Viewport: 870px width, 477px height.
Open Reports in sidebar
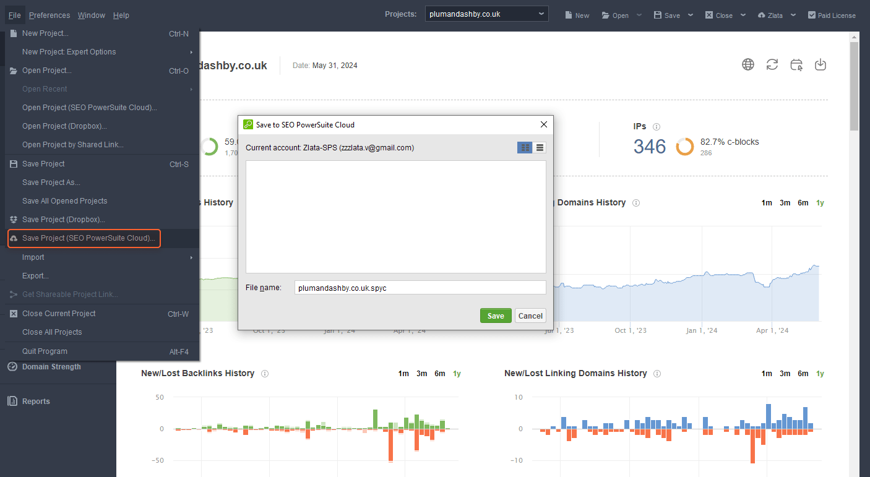point(36,402)
